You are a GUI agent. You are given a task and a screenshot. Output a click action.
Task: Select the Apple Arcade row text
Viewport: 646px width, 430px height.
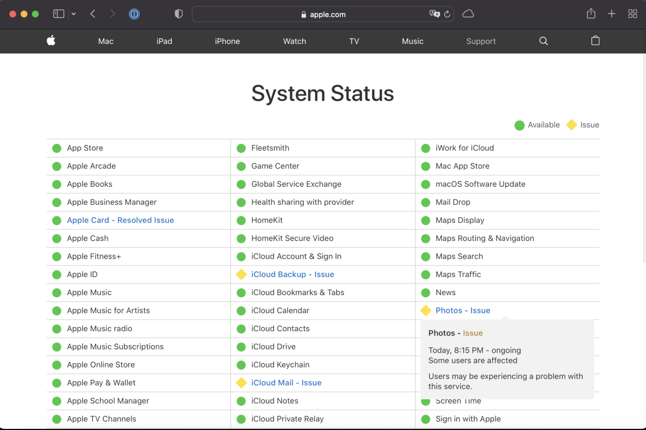(x=91, y=166)
